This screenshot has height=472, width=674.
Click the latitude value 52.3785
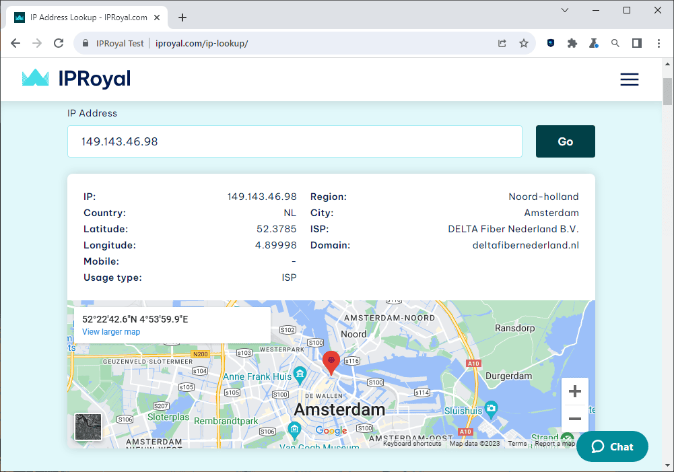tap(276, 229)
